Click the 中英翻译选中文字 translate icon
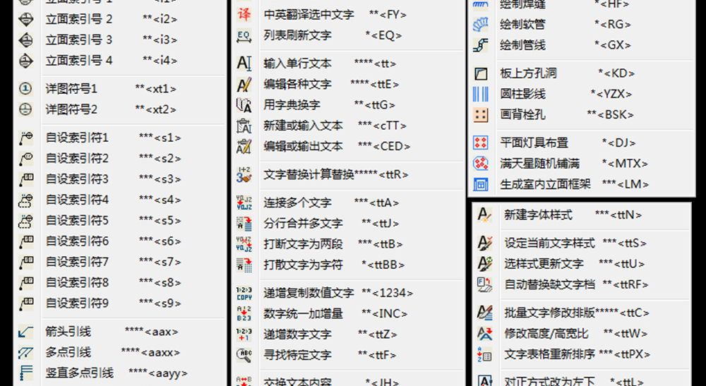This screenshot has width=706, height=386. [244, 14]
